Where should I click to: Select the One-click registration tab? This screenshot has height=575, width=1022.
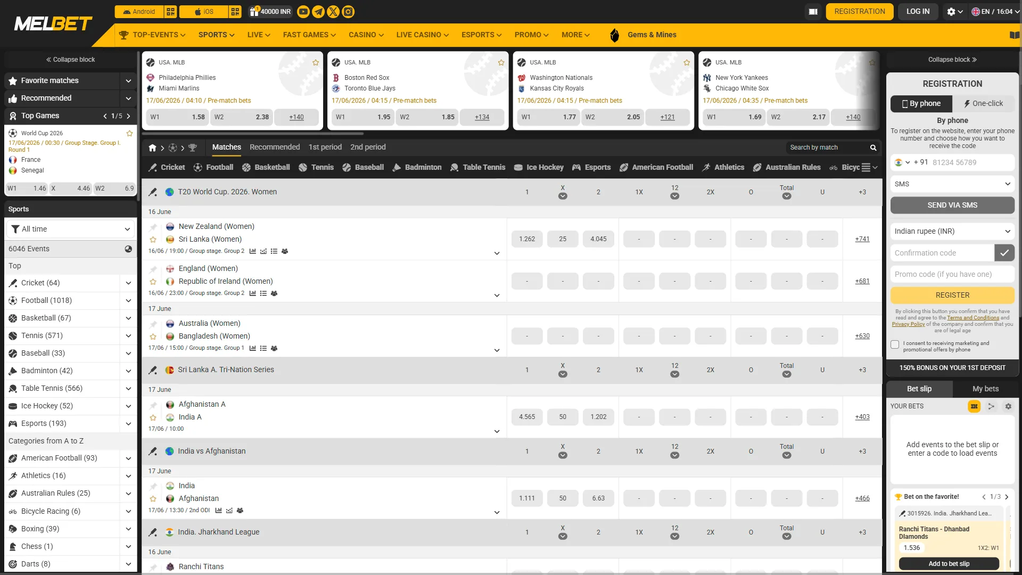[983, 104]
